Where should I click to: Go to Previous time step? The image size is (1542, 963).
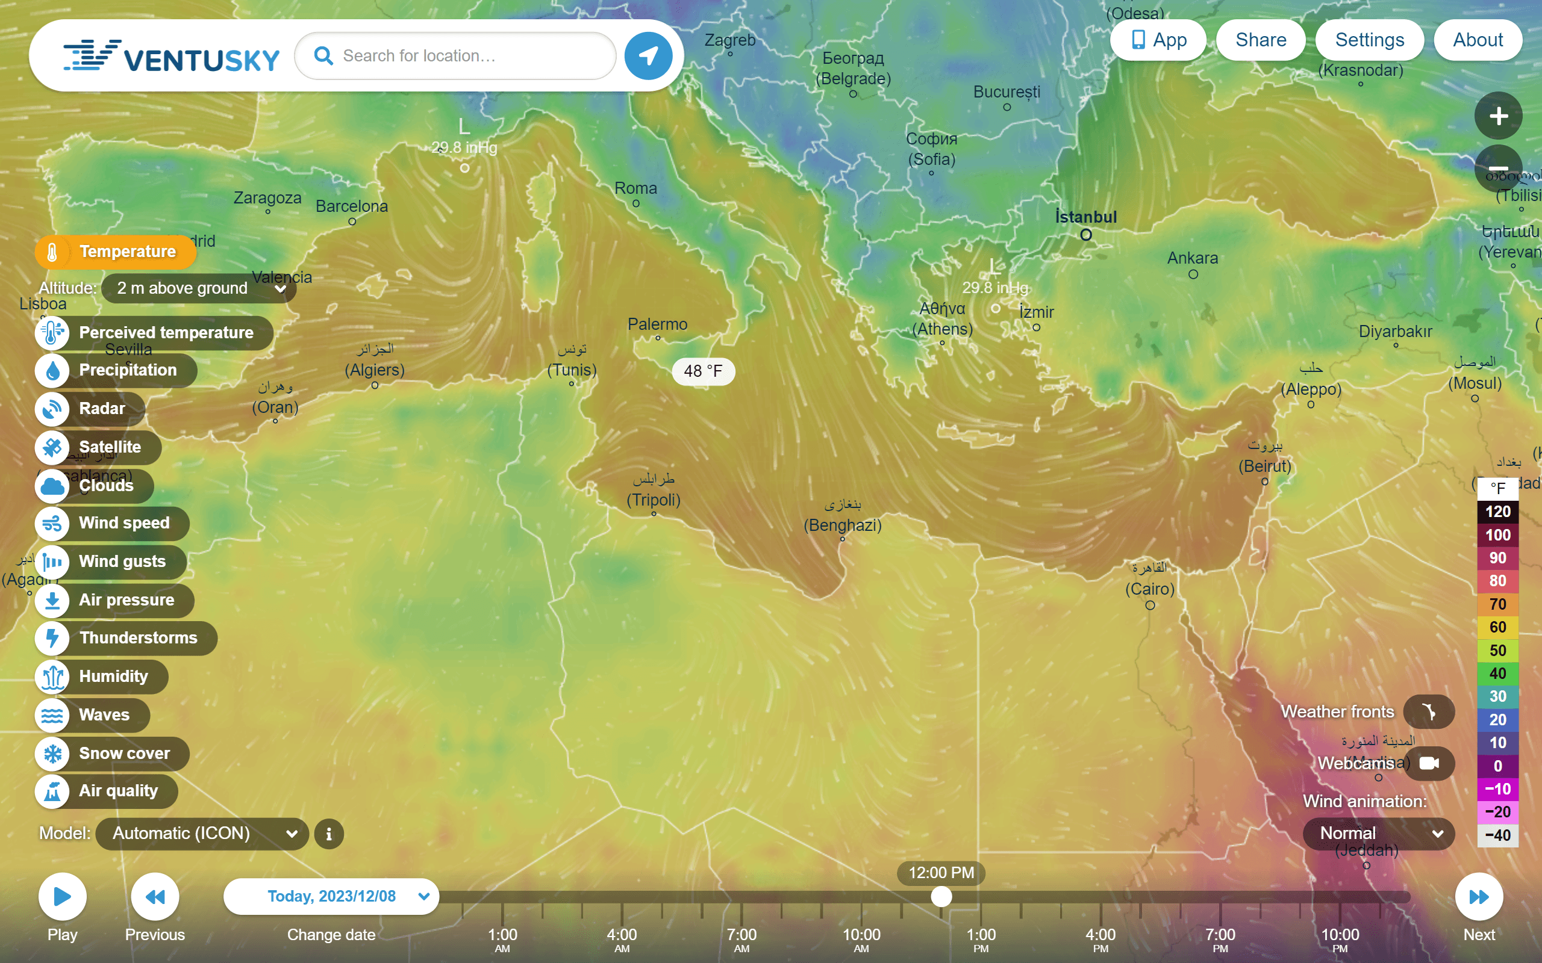tap(155, 897)
